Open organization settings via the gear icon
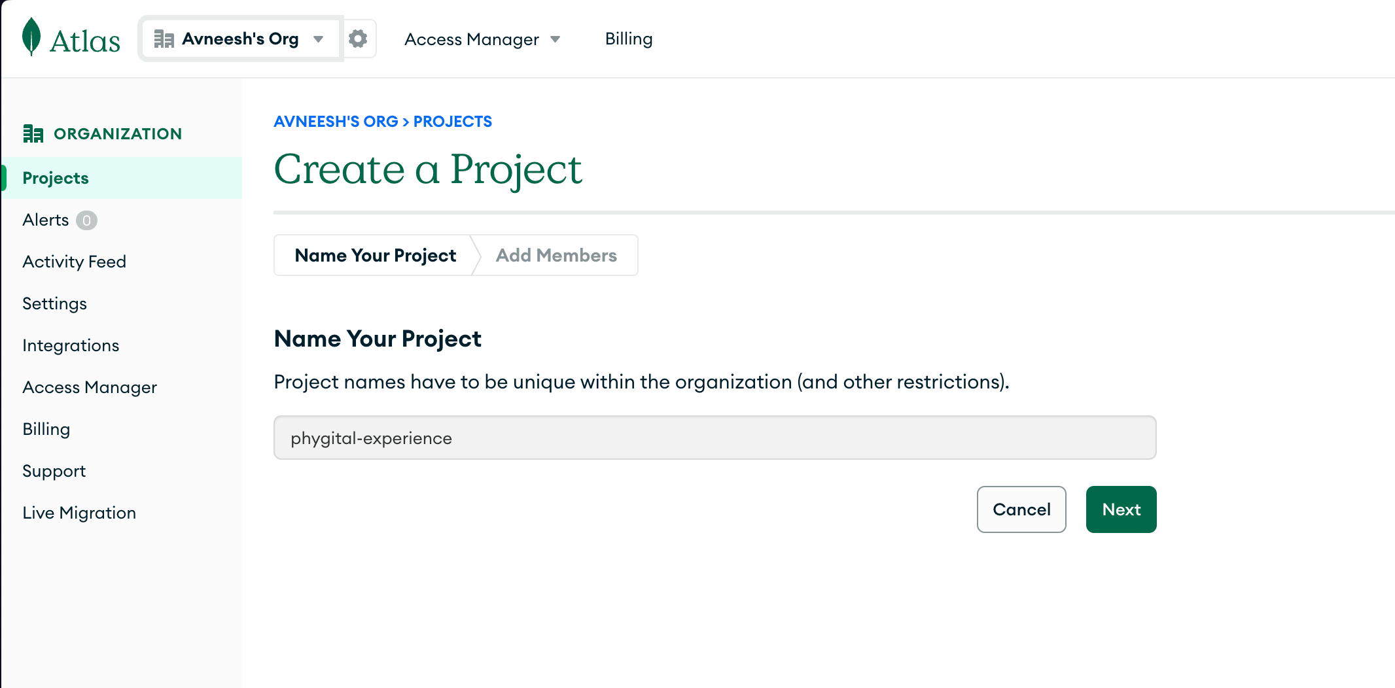Image resolution: width=1395 pixels, height=688 pixels. tap(359, 39)
